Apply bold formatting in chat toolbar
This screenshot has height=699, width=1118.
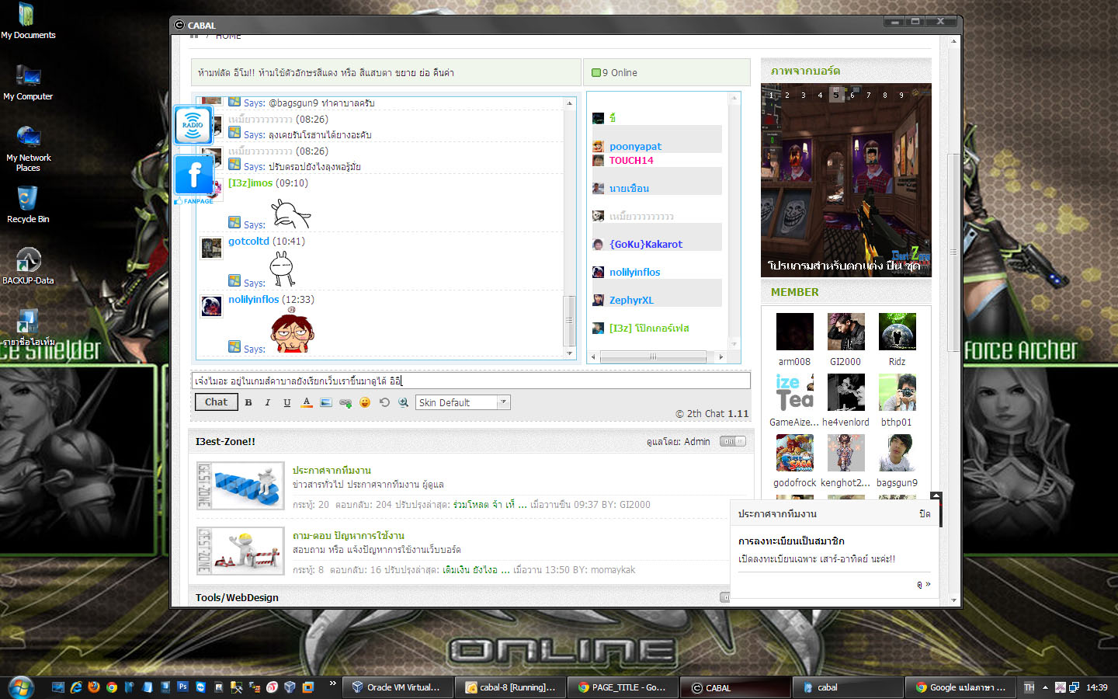[248, 402]
